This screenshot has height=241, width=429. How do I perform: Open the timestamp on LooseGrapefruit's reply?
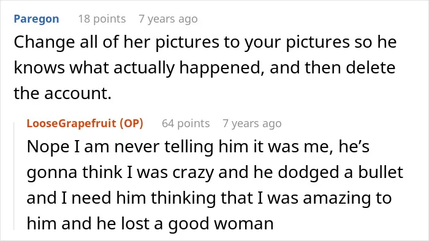coord(252,124)
